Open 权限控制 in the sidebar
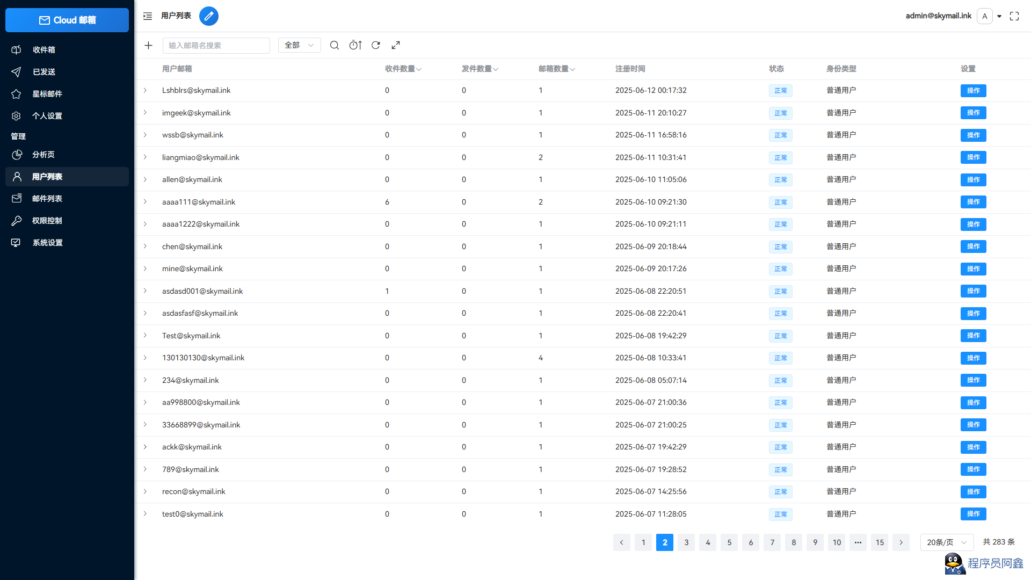The image size is (1031, 580). tap(47, 221)
